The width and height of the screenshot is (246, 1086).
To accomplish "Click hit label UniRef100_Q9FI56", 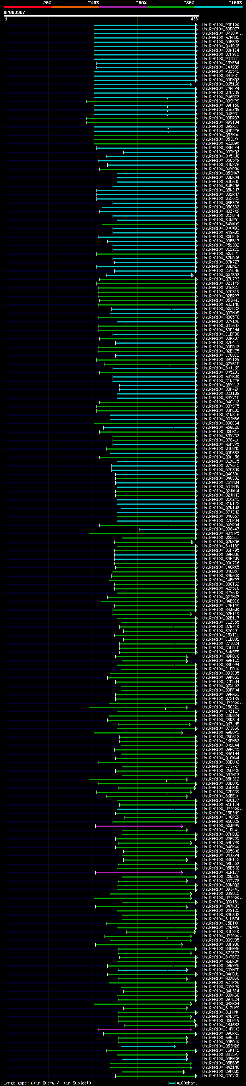I will click(x=221, y=106).
